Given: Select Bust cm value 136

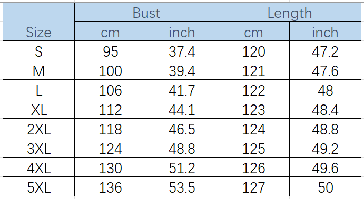Looking at the screenshot, I should pyautogui.click(x=110, y=187).
